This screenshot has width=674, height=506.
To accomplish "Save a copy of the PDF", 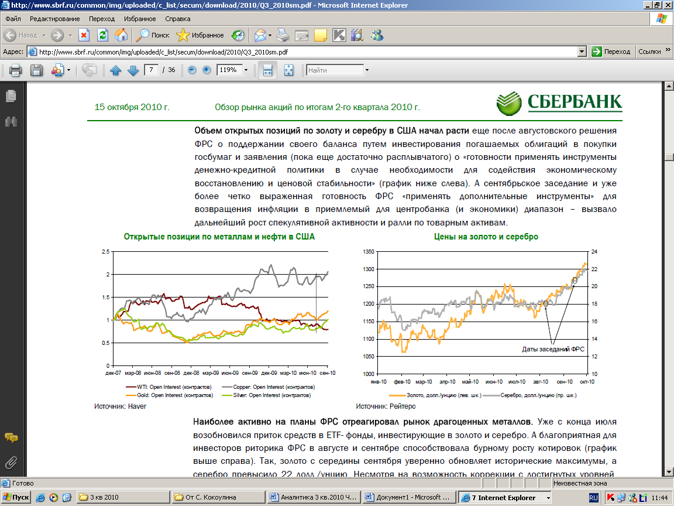I will click(x=36, y=70).
